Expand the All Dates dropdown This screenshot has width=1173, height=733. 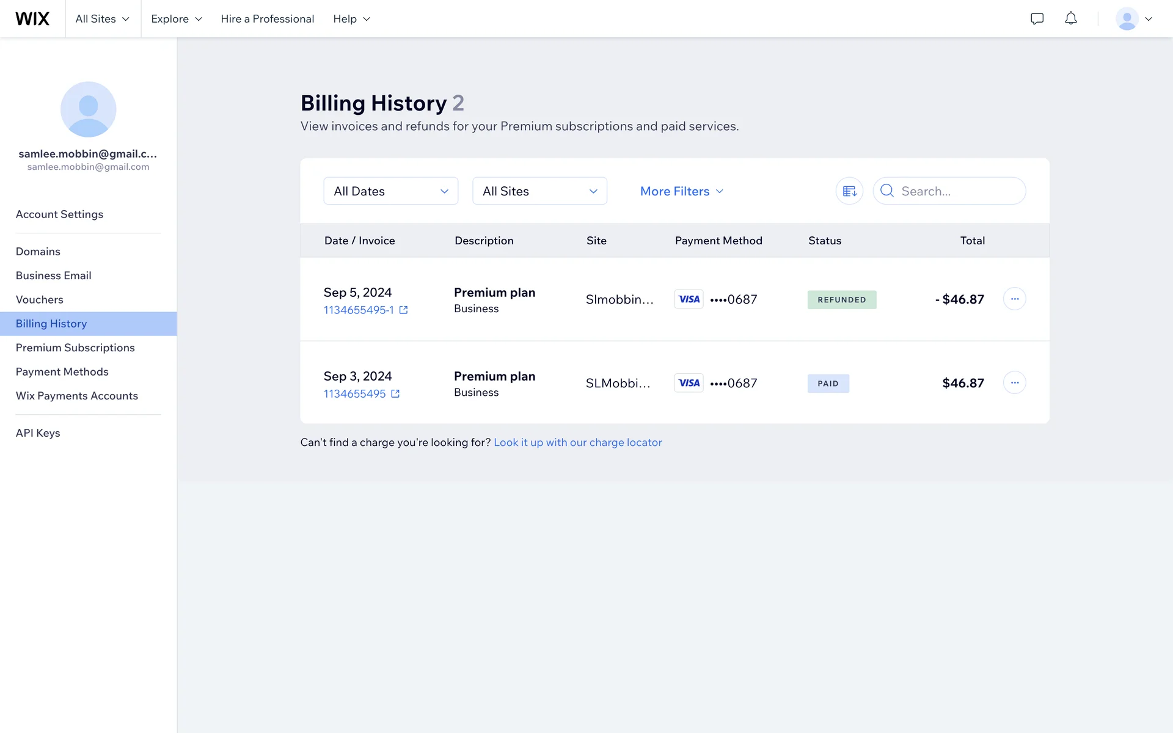click(x=390, y=191)
